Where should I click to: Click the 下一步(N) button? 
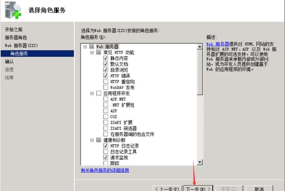coord(198,189)
